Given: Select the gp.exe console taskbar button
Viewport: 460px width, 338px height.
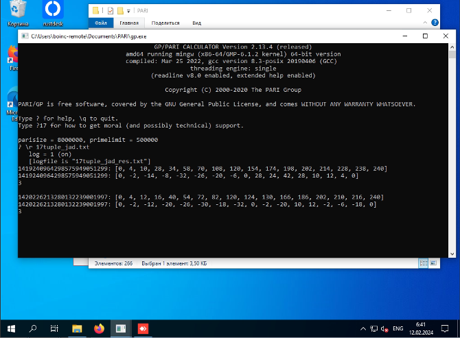Looking at the screenshot, I should point(121,328).
